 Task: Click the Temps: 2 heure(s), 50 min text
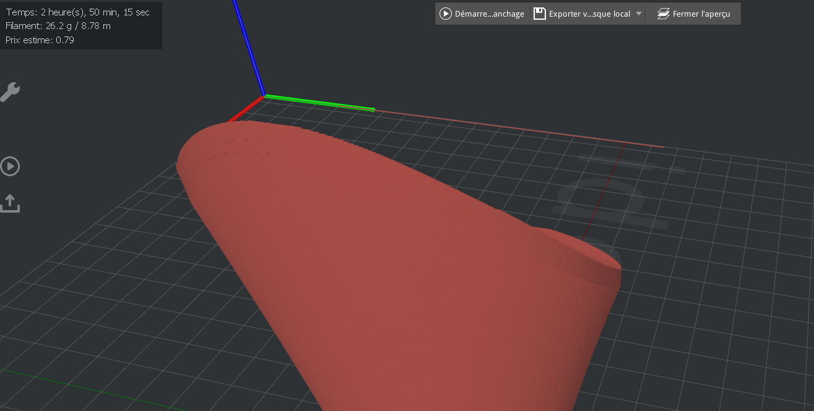point(77,12)
